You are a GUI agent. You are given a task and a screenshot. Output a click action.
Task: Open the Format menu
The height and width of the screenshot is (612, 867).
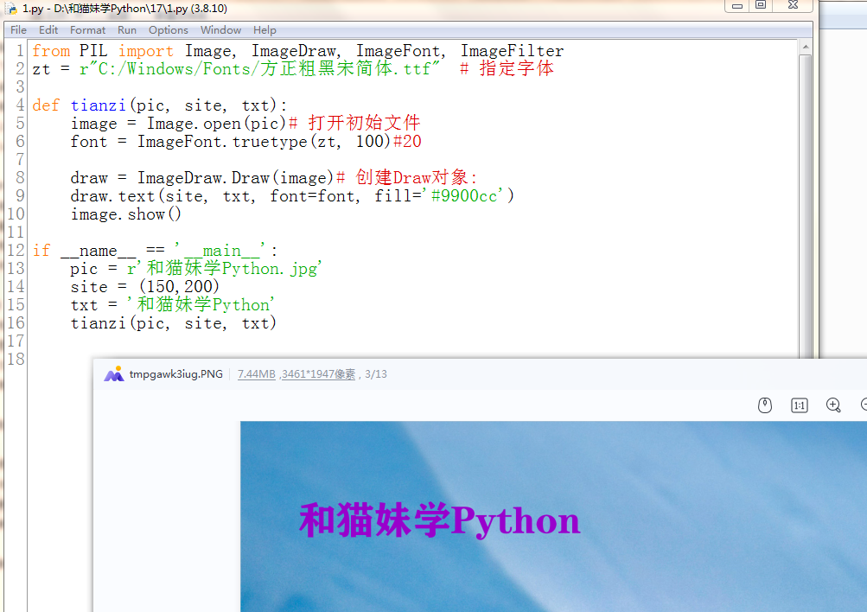pyautogui.click(x=86, y=29)
